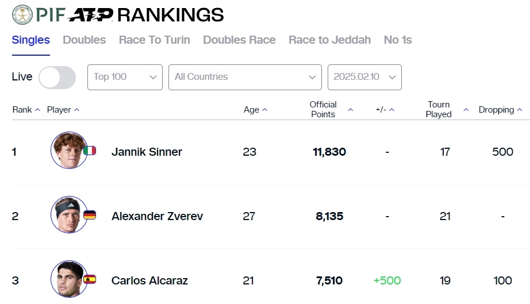Sort by Dropping column arrow

click(x=520, y=110)
